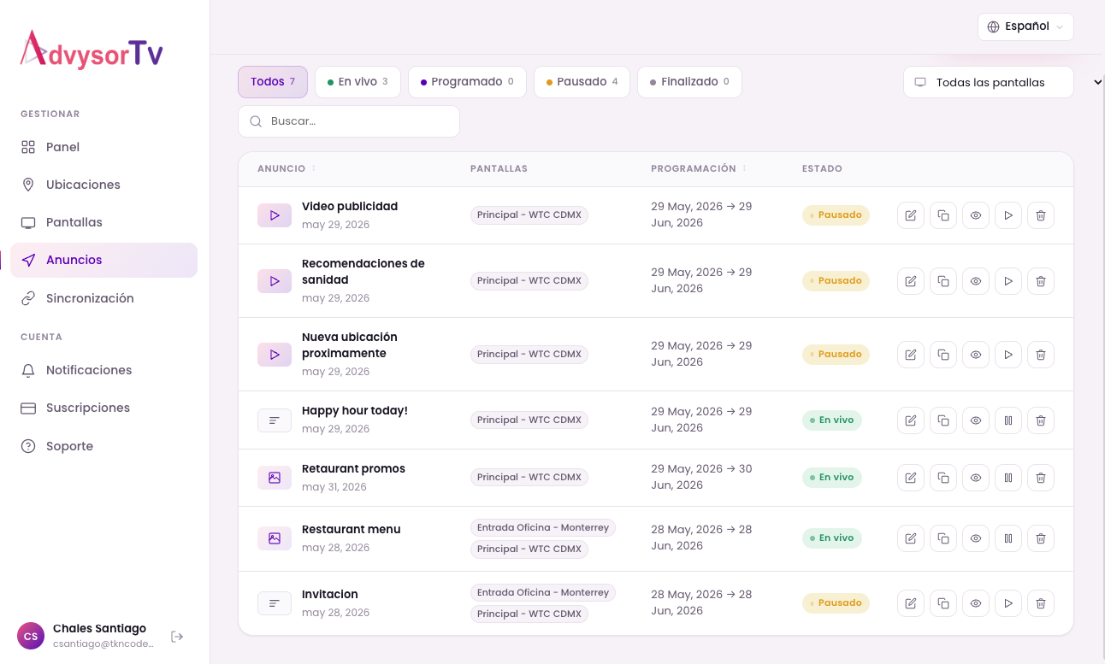1105x664 pixels.
Task: Open Anuncios in sidebar
Action: point(104,260)
